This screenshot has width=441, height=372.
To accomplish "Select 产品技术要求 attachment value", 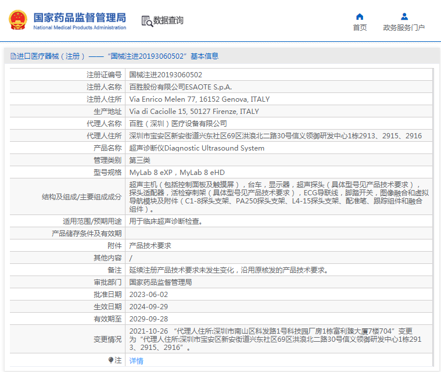I will pos(150,246).
